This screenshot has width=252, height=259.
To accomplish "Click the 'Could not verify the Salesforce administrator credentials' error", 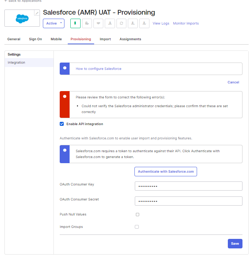I will click(x=155, y=109).
